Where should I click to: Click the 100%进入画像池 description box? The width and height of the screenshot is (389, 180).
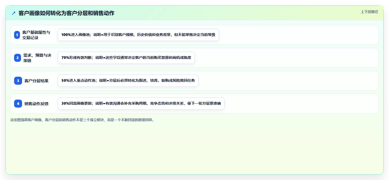138,35
